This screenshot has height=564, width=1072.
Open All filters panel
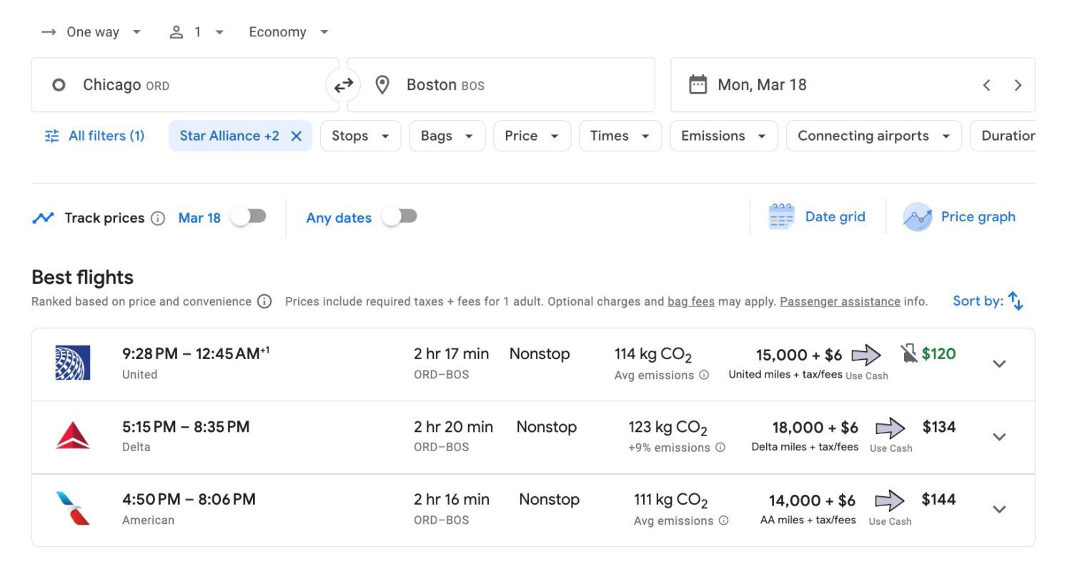point(94,136)
